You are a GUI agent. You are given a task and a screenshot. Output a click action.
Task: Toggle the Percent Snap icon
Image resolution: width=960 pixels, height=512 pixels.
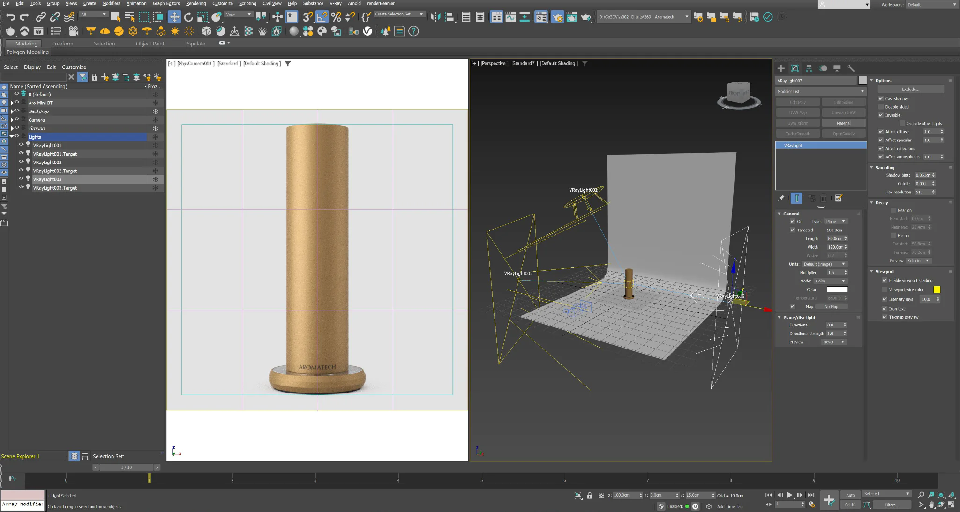point(336,17)
